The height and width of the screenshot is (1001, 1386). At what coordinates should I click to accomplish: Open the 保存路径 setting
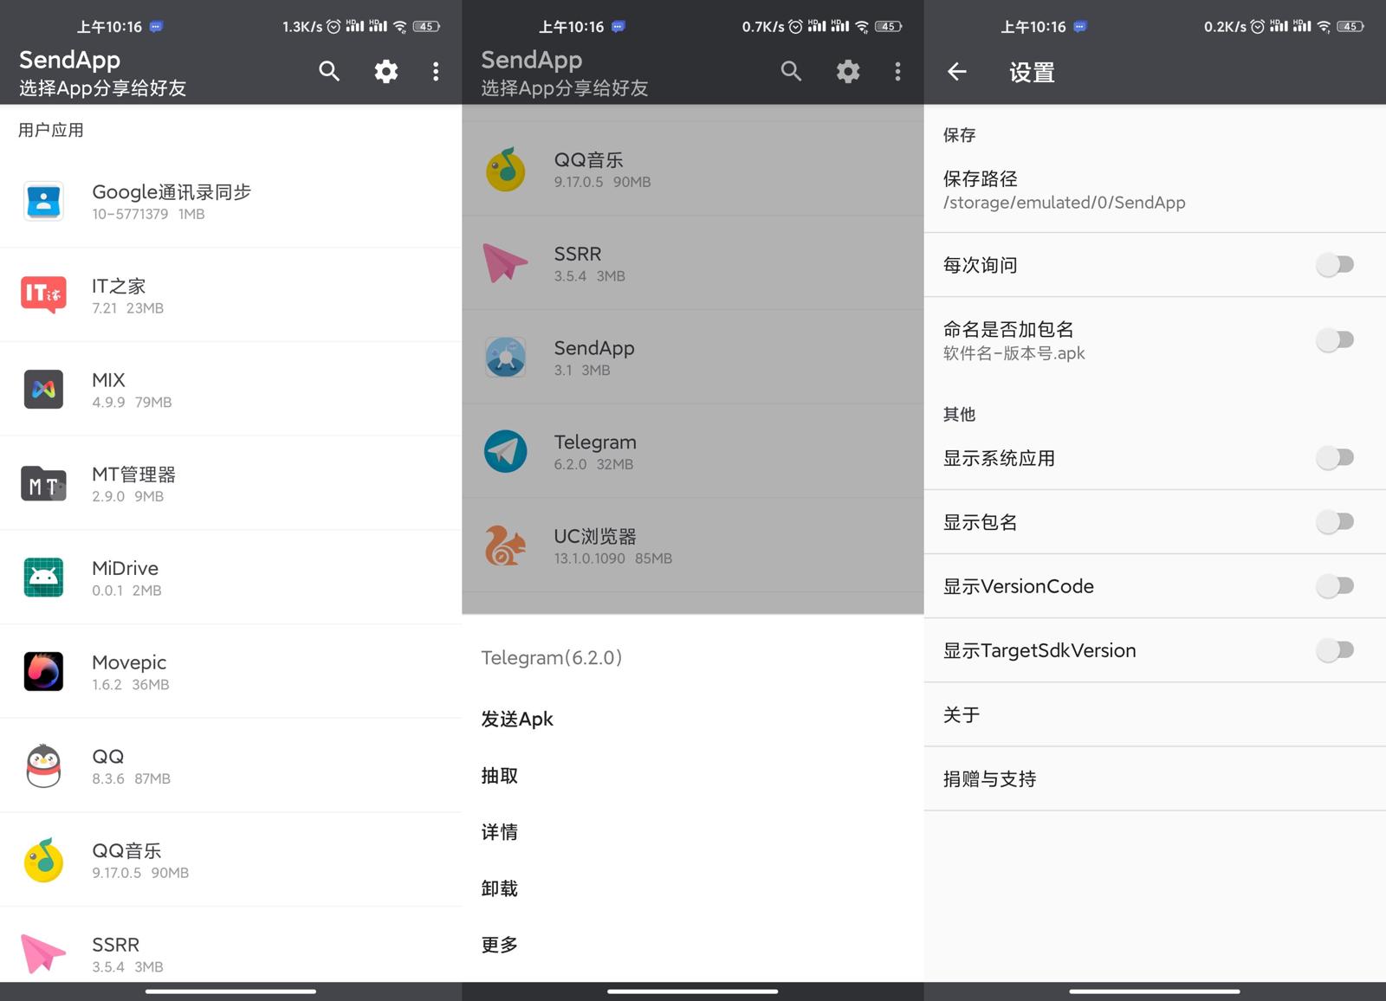click(1064, 190)
